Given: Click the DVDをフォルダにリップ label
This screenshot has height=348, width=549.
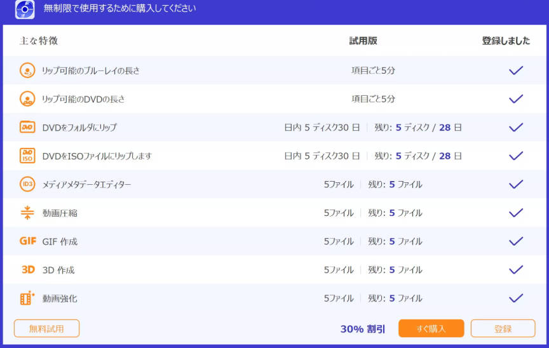Looking at the screenshot, I should point(79,128).
